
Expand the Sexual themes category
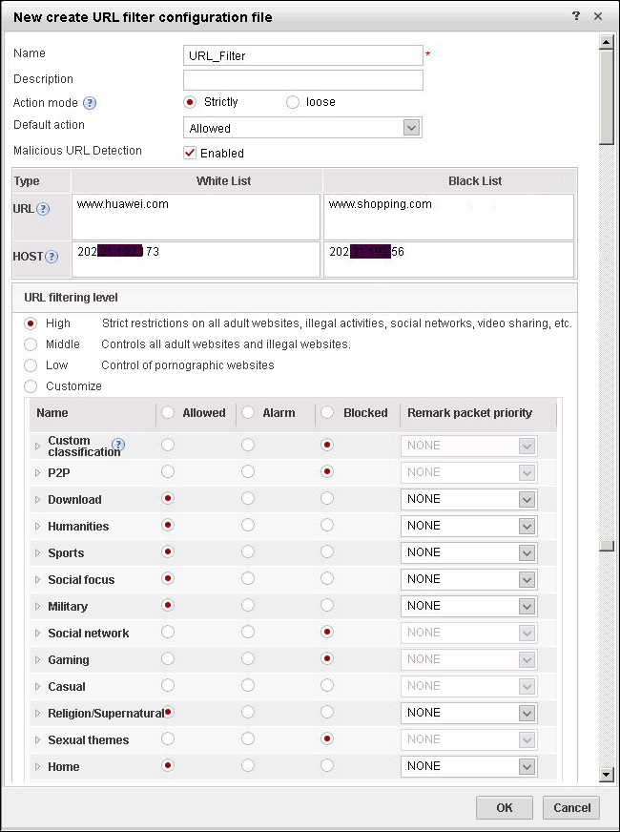pos(37,739)
